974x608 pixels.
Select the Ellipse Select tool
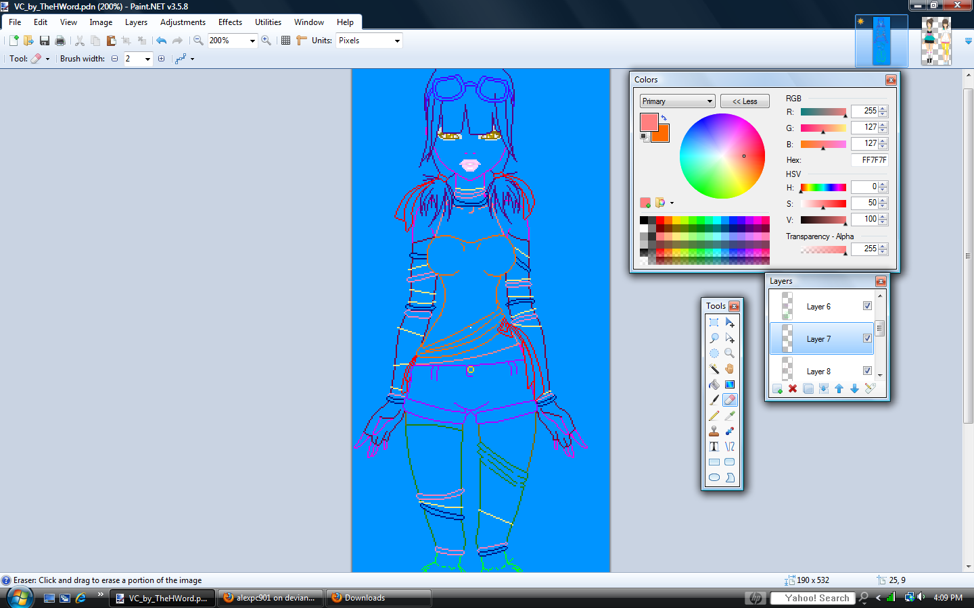[x=714, y=353]
